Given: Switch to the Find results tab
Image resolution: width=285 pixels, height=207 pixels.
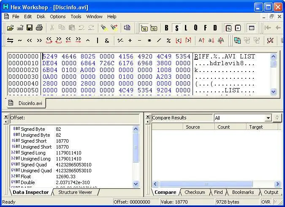Looking at the screenshot, I should (218, 192).
